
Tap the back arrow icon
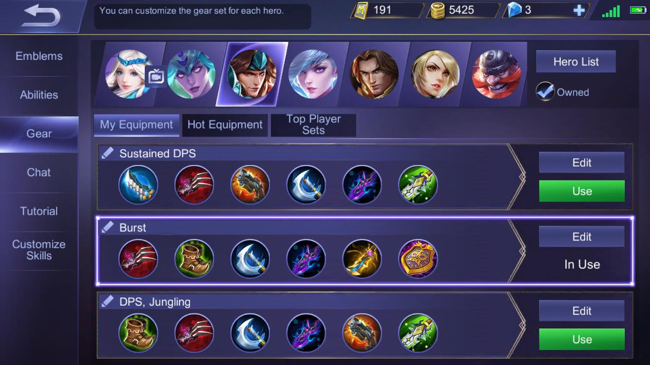click(41, 16)
